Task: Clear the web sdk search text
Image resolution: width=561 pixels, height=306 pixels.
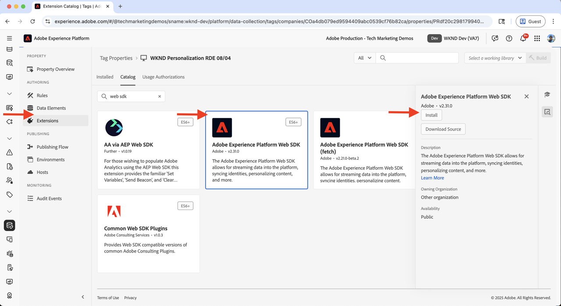Action: coord(160,96)
